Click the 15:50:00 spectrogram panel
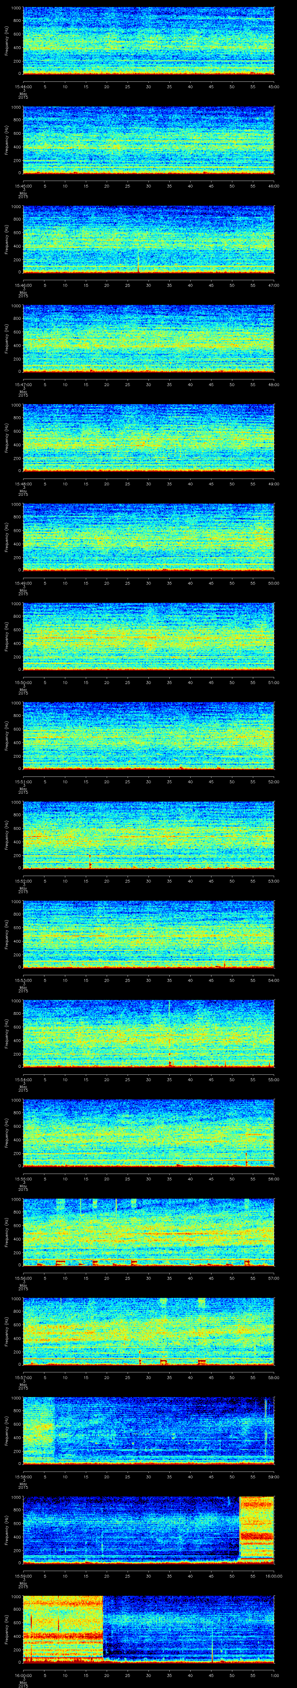 pyautogui.click(x=148, y=637)
